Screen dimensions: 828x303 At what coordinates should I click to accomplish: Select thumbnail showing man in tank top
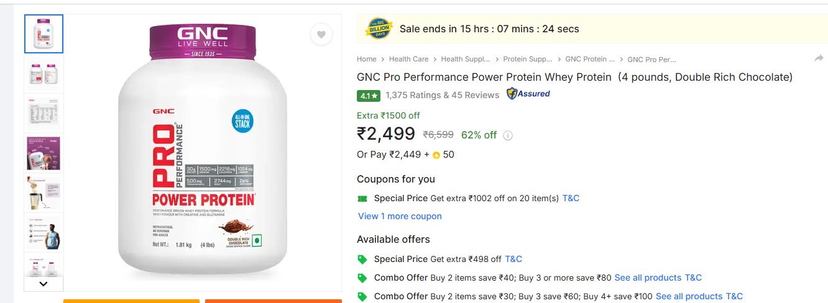pos(44,233)
